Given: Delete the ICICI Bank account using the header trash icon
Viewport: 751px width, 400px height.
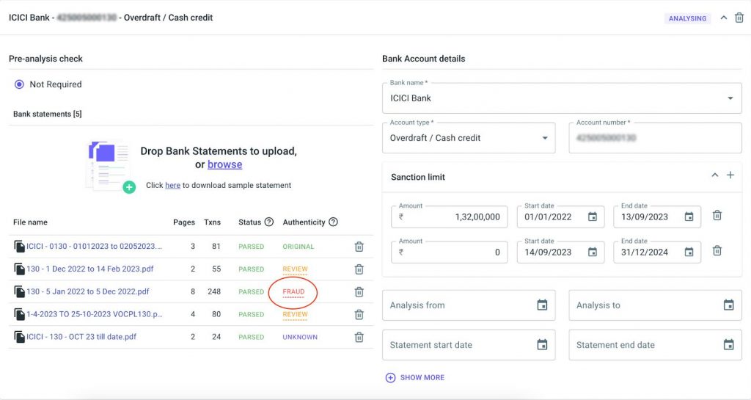Looking at the screenshot, I should (739, 18).
